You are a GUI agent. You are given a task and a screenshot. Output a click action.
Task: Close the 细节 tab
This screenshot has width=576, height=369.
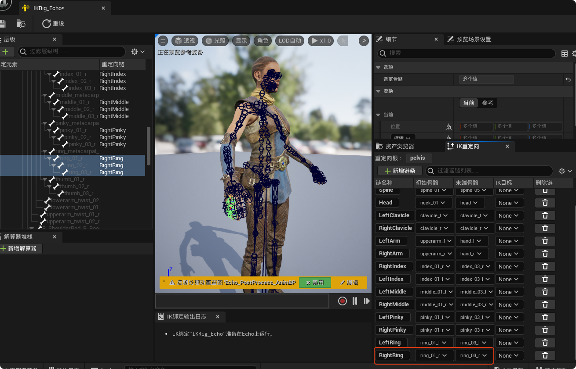[x=436, y=39]
